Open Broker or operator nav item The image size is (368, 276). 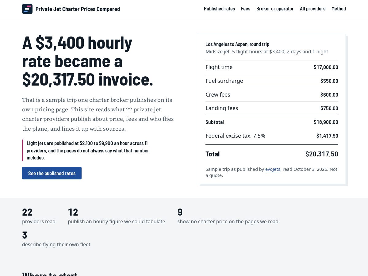(275, 9)
